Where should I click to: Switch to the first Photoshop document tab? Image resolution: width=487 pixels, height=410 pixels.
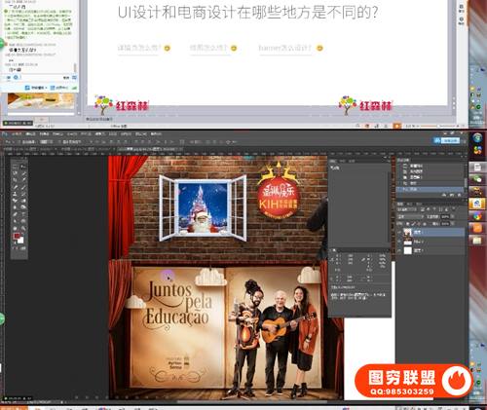pyautogui.click(x=29, y=149)
